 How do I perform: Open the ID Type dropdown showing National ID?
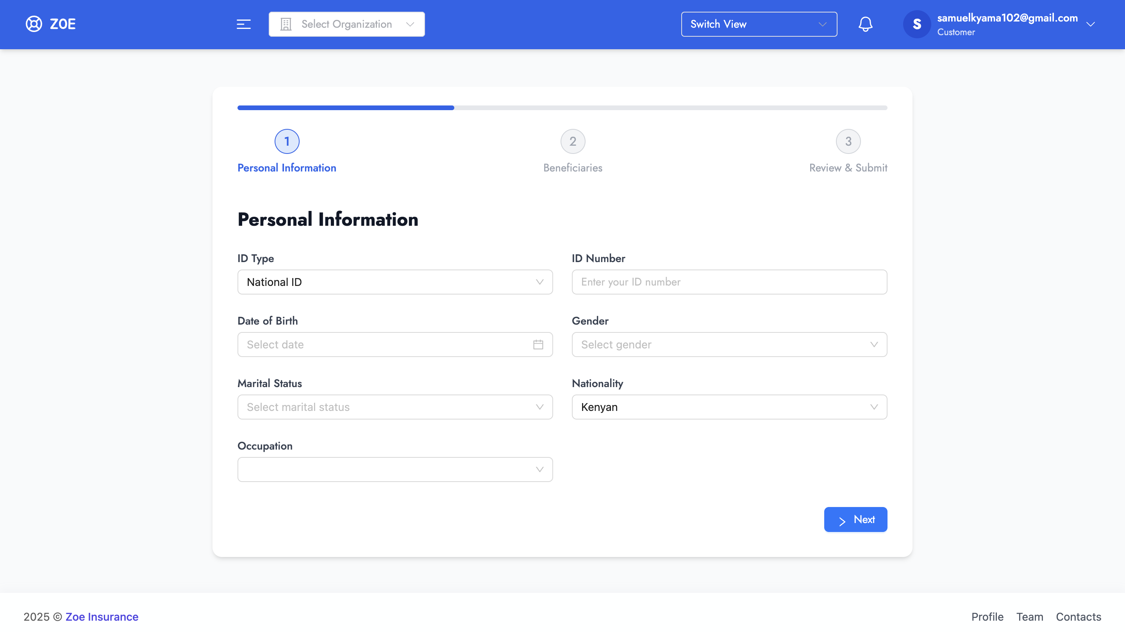click(x=395, y=282)
